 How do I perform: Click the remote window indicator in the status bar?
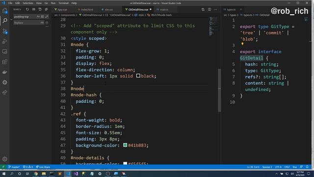[x=3, y=167]
